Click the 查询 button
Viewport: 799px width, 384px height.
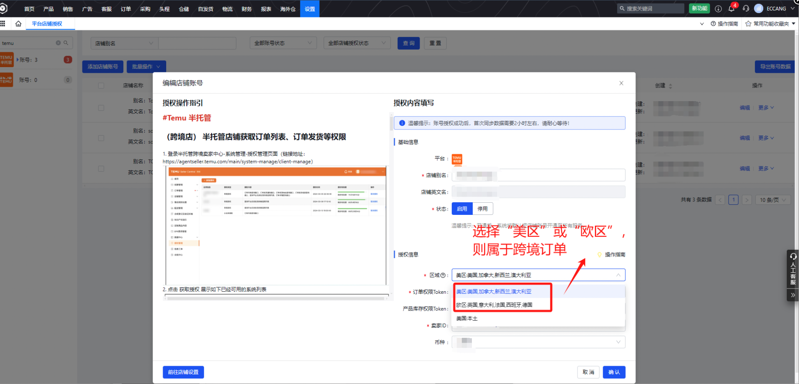tap(409, 43)
